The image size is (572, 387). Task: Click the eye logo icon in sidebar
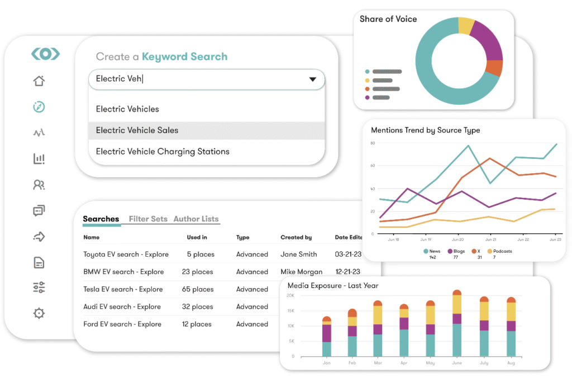[45, 54]
